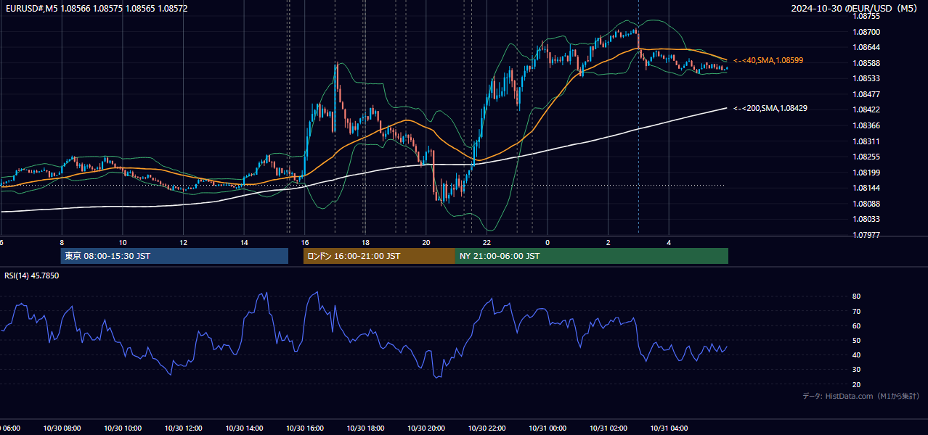Click the 1.08311 price axis label

[867, 141]
